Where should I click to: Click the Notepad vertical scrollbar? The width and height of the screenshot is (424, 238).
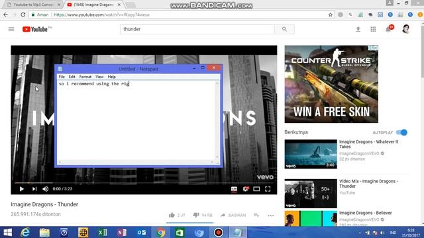(x=217, y=120)
